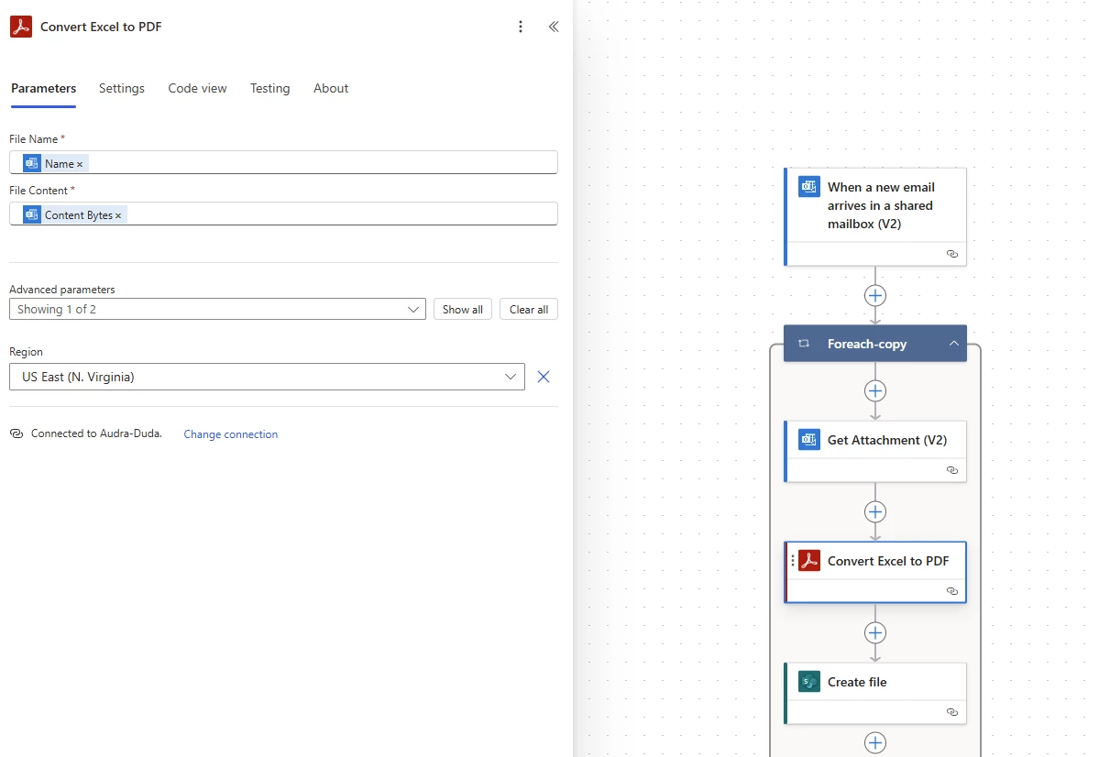
Task: Add a step above Convert Excel to PDF
Action: click(874, 511)
